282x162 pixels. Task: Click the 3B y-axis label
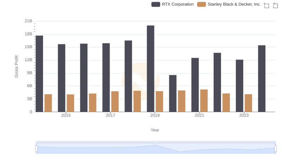(30, 99)
